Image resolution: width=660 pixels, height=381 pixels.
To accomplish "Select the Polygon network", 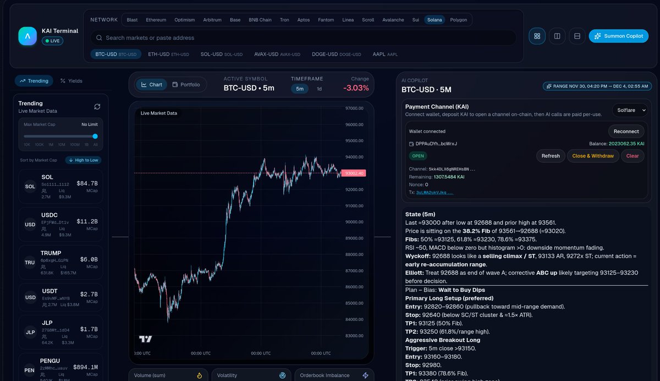I will tap(459, 20).
